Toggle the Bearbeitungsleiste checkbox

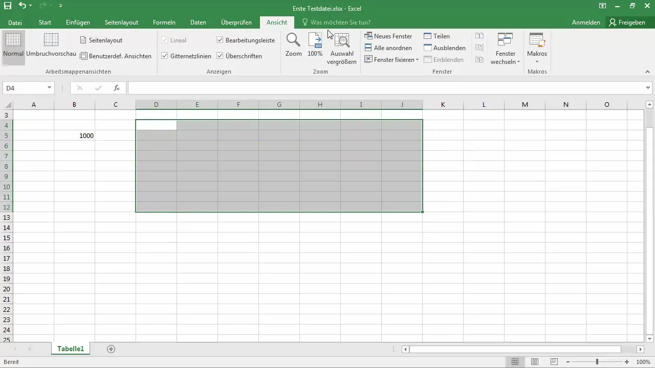[x=220, y=40]
